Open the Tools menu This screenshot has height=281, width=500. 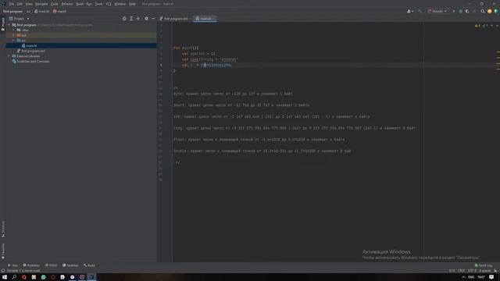coord(99,4)
